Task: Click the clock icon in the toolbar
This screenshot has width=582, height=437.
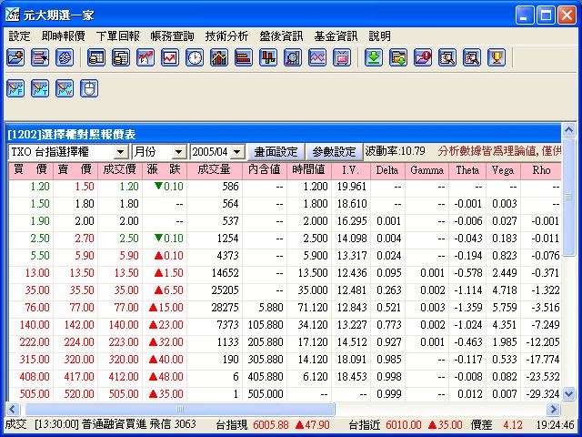Action: point(195,57)
